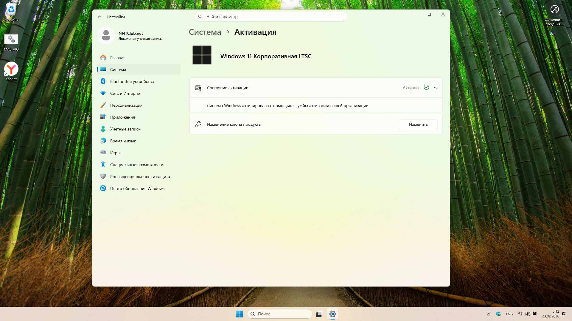Navigate to Учетные записи
The height and width of the screenshot is (321, 572).
125,129
